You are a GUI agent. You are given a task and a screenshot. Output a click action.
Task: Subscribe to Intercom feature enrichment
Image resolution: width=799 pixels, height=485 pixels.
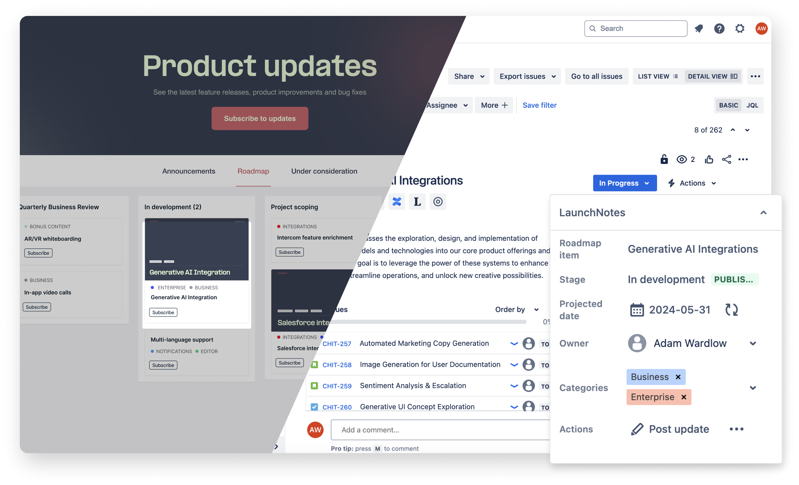click(x=290, y=252)
